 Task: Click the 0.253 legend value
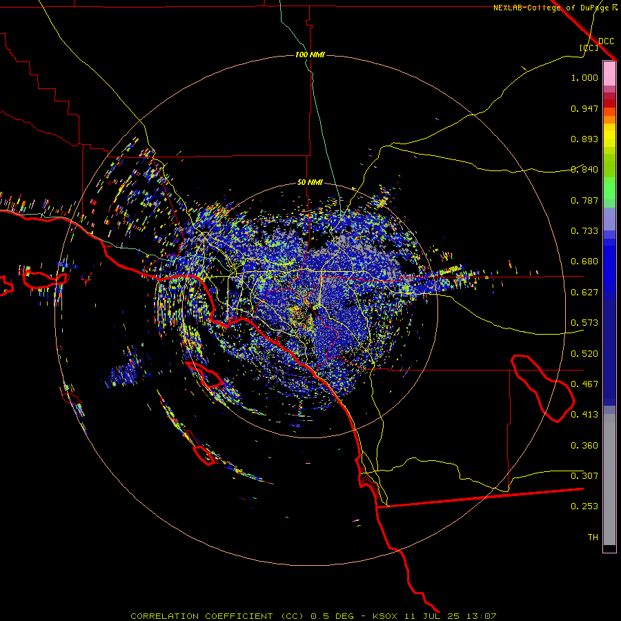584,506
